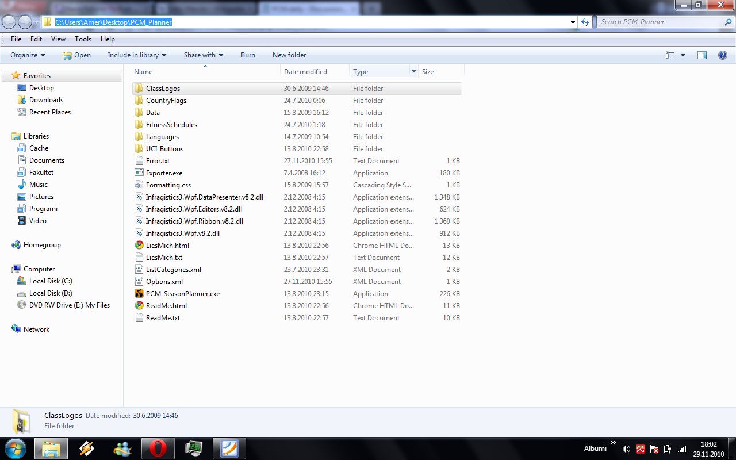The image size is (736, 460).
Task: Open the Organize dropdown menu
Action: pyautogui.click(x=28, y=55)
